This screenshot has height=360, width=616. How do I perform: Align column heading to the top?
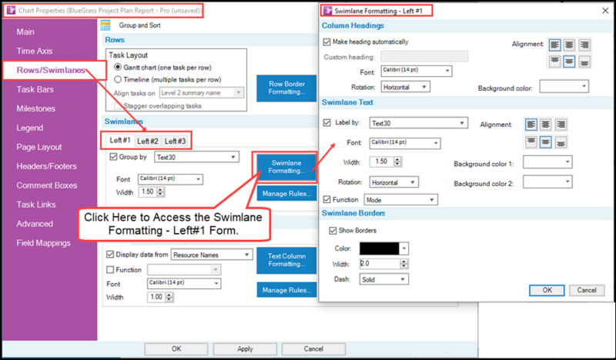[554, 62]
